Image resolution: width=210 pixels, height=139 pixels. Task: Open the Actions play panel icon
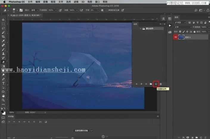[x=170, y=26]
